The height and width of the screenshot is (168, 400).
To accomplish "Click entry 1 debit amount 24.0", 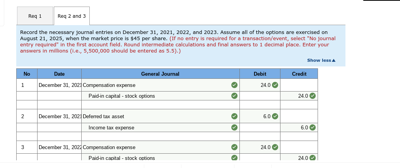I will tap(260, 85).
